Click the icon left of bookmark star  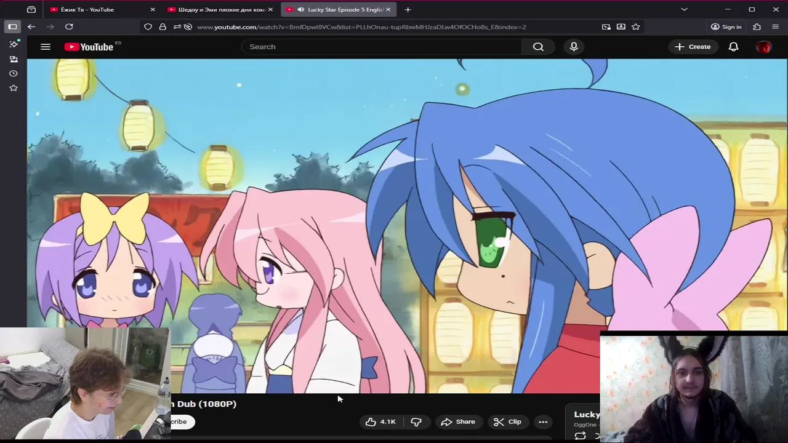621,26
